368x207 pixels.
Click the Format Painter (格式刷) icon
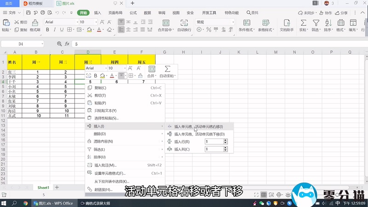tap(35, 23)
